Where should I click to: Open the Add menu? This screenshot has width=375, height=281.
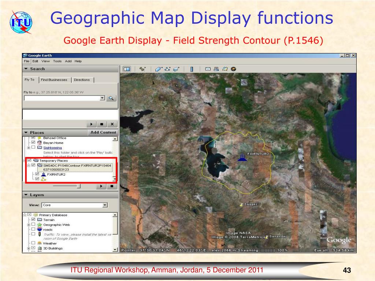68,61
